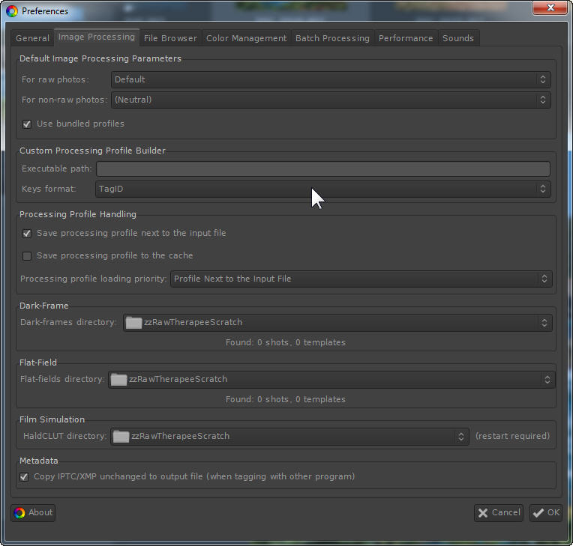Click the Cancel button
This screenshot has width=573, height=546.
(x=499, y=513)
